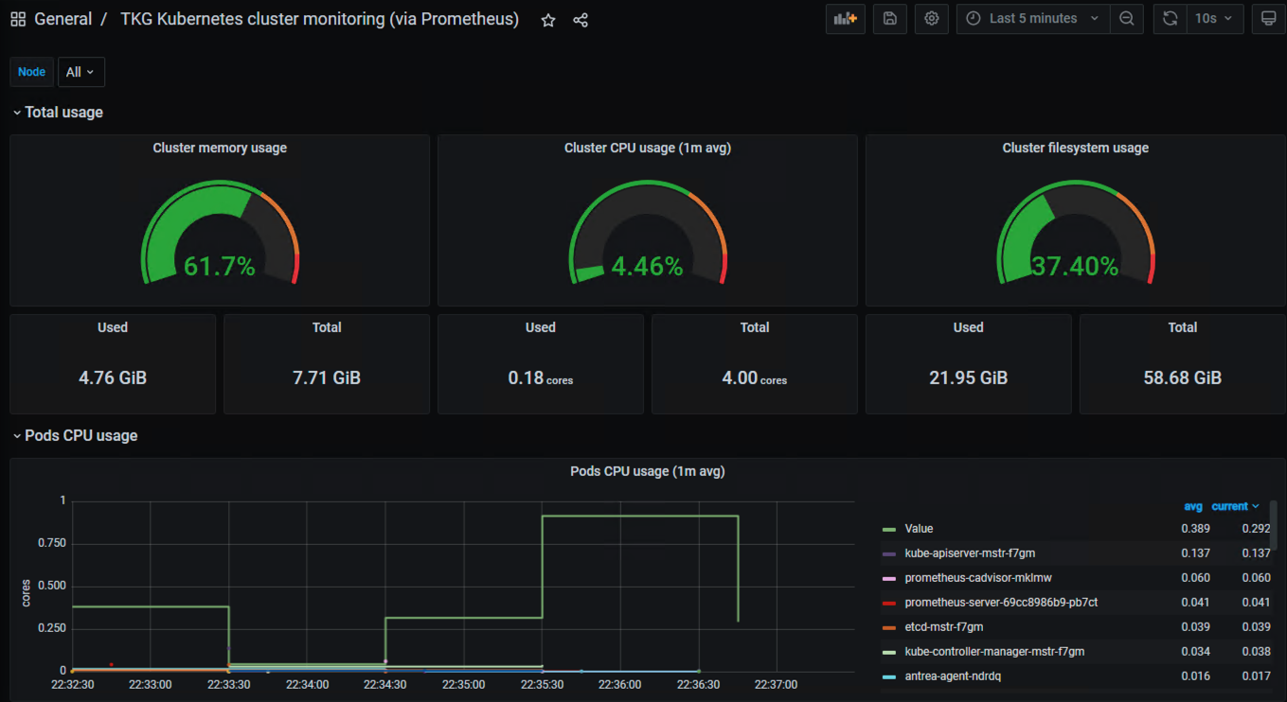1287x702 pixels.
Task: Toggle prometheus-cadvisor-mklmw series visibility
Action: tap(978, 578)
